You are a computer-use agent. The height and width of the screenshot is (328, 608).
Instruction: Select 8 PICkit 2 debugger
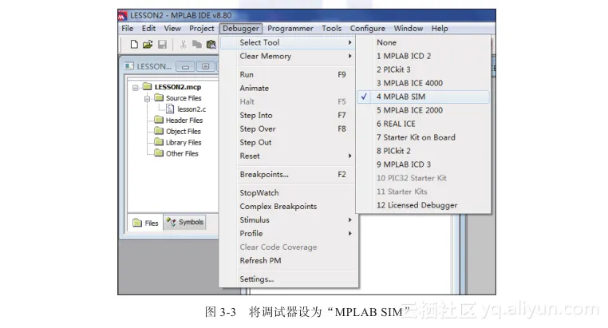point(423,151)
